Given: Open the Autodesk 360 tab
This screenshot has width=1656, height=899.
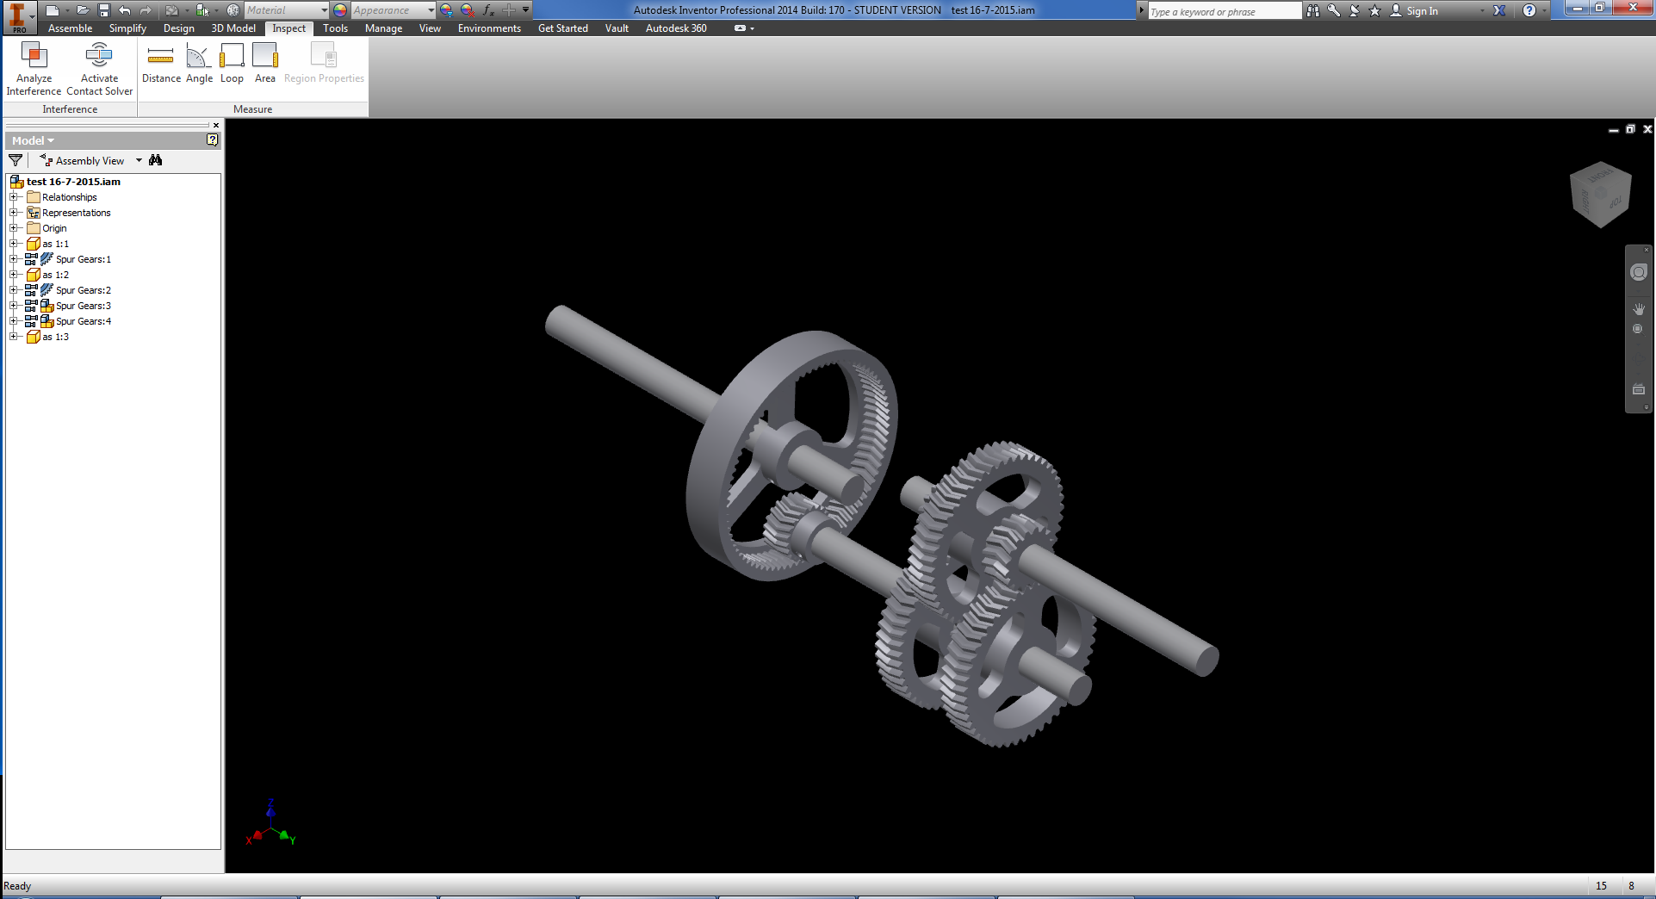Looking at the screenshot, I should [x=676, y=28].
